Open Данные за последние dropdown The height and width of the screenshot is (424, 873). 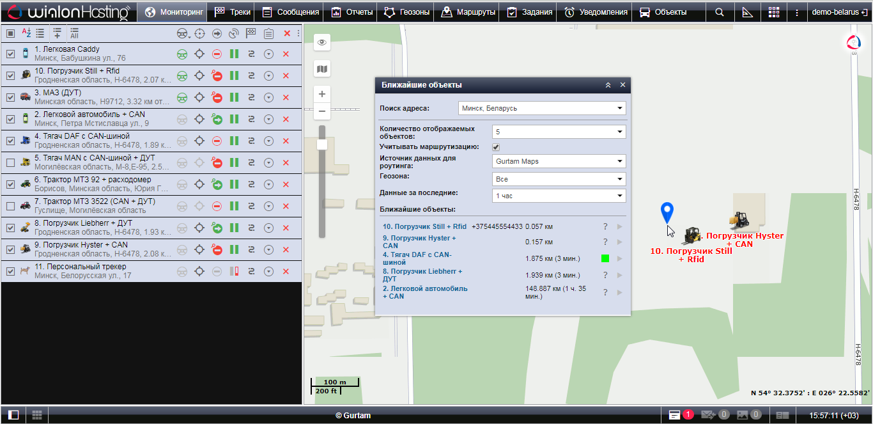[559, 196]
